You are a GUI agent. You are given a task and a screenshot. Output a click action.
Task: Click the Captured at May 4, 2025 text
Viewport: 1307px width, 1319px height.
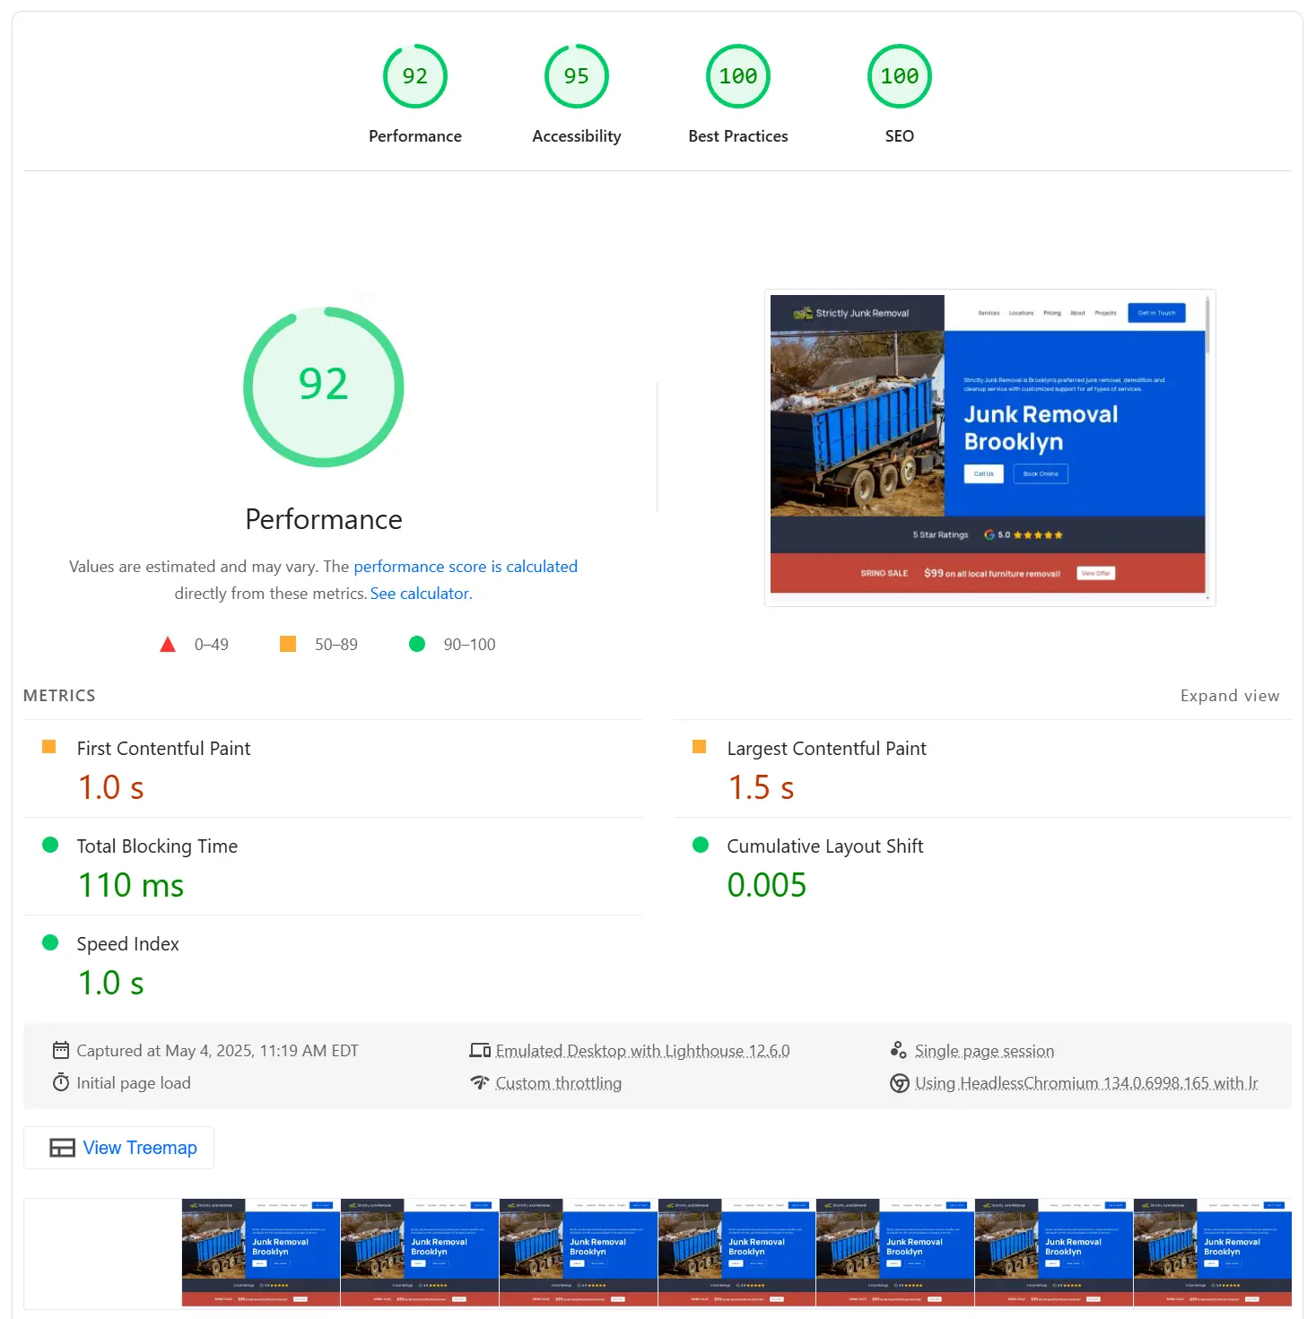[217, 1051]
